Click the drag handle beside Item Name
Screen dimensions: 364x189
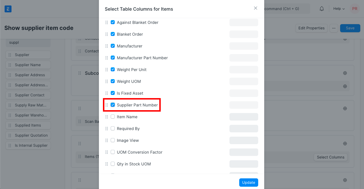pyautogui.click(x=107, y=117)
